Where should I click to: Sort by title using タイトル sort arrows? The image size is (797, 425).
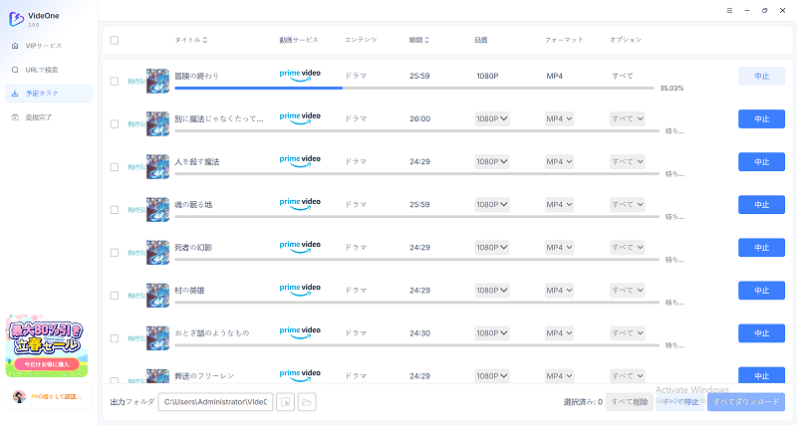(205, 40)
